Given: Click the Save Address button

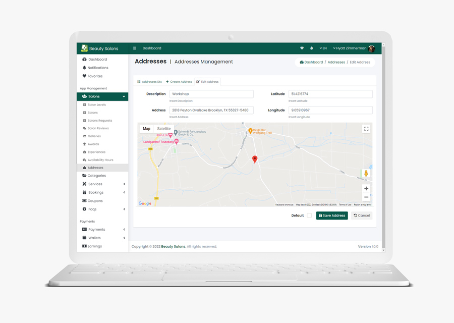Looking at the screenshot, I should (x=332, y=216).
